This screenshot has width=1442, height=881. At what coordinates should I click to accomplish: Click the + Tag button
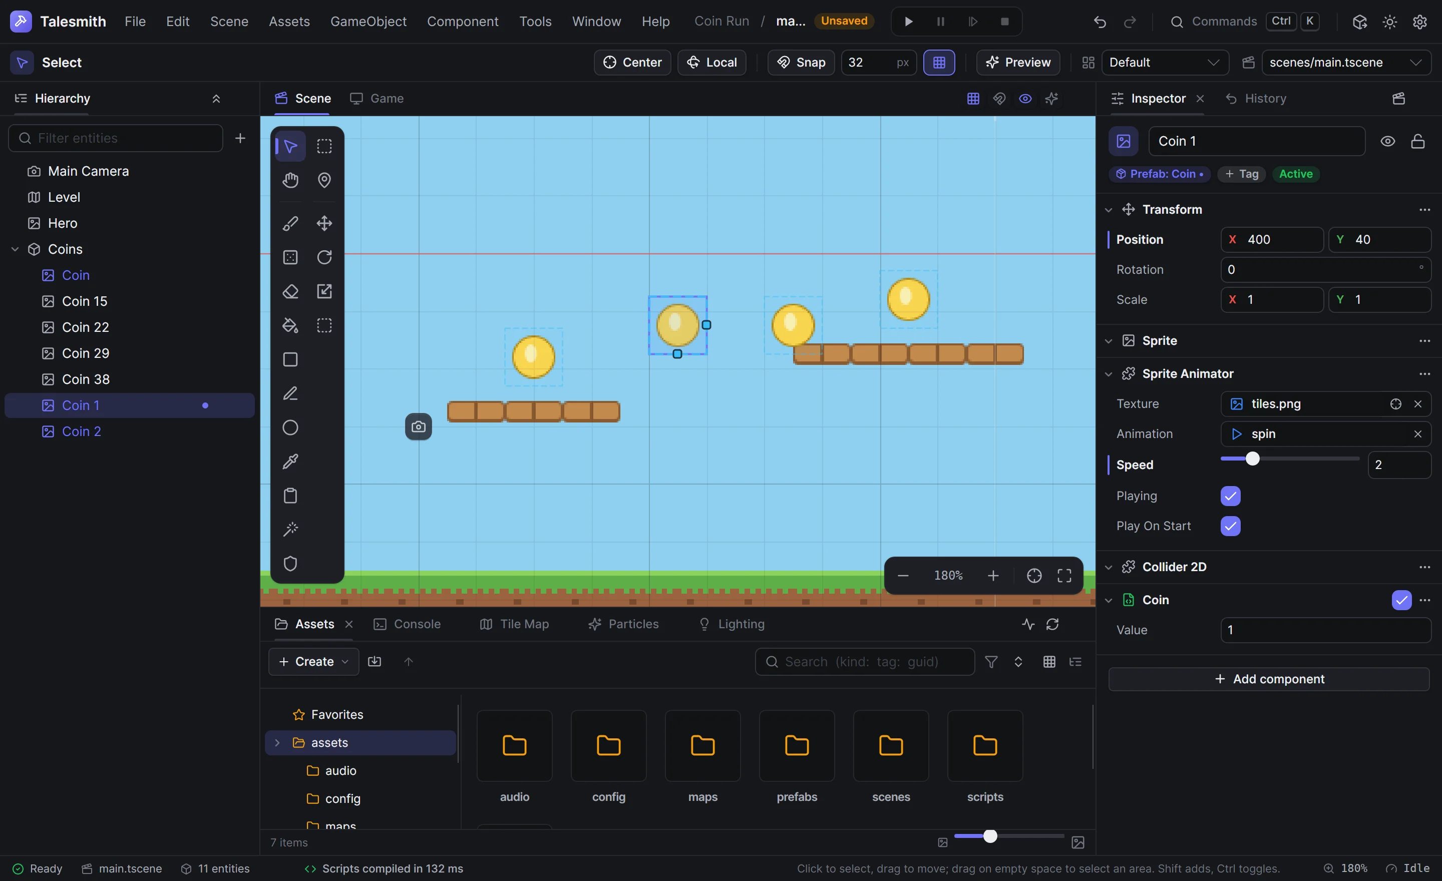click(1241, 174)
